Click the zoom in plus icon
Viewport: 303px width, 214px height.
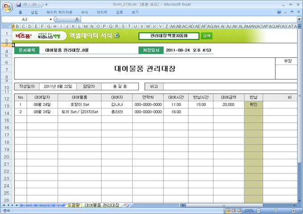(292, 210)
